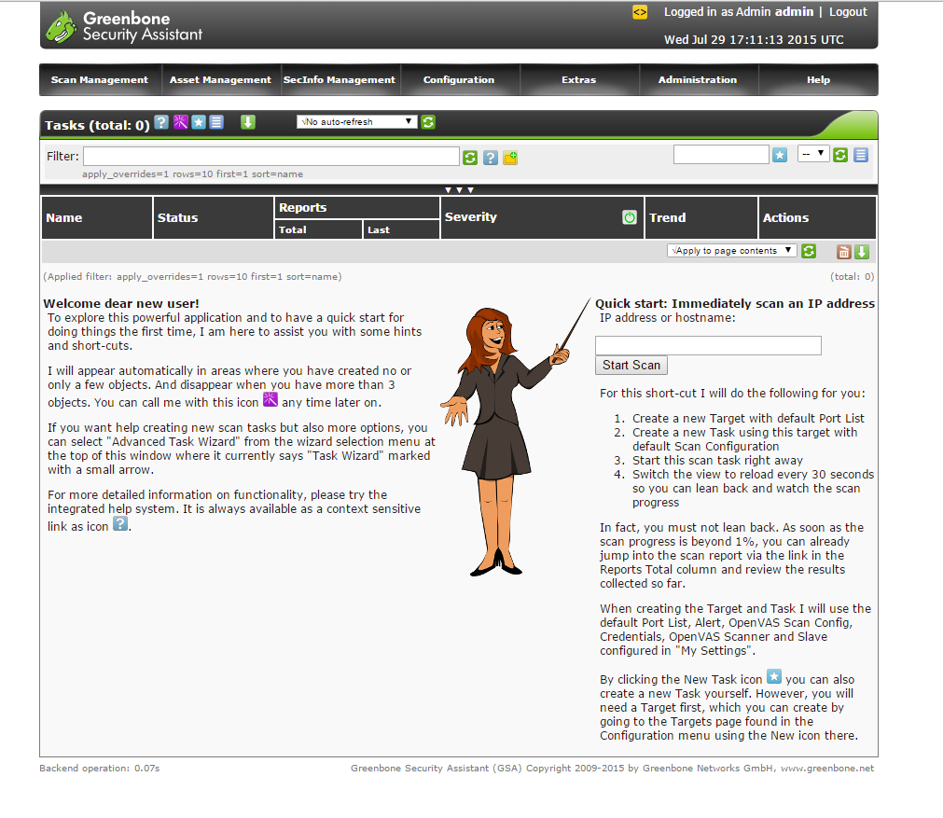Open Help menu
Image resolution: width=943 pixels, height=818 pixels.
tap(818, 79)
